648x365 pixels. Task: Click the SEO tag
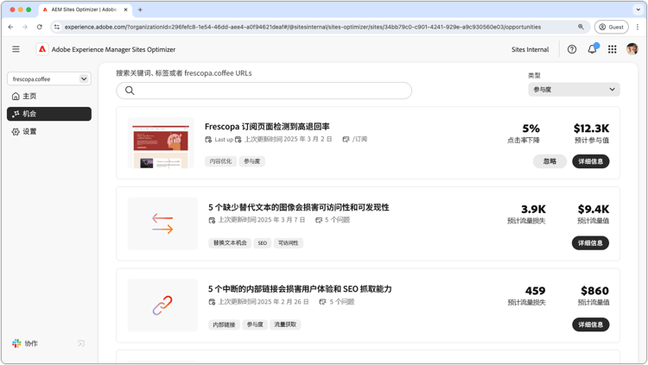click(x=263, y=243)
